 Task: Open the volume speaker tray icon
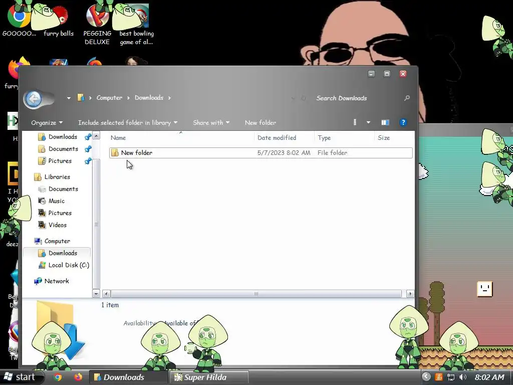click(462, 377)
